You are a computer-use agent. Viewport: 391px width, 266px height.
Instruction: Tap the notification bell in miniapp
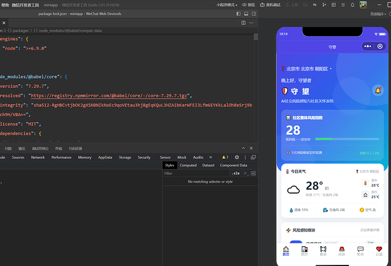point(378,91)
